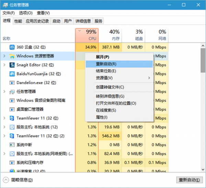
Task: Sort by the 网络 column header
Action: [157, 35]
